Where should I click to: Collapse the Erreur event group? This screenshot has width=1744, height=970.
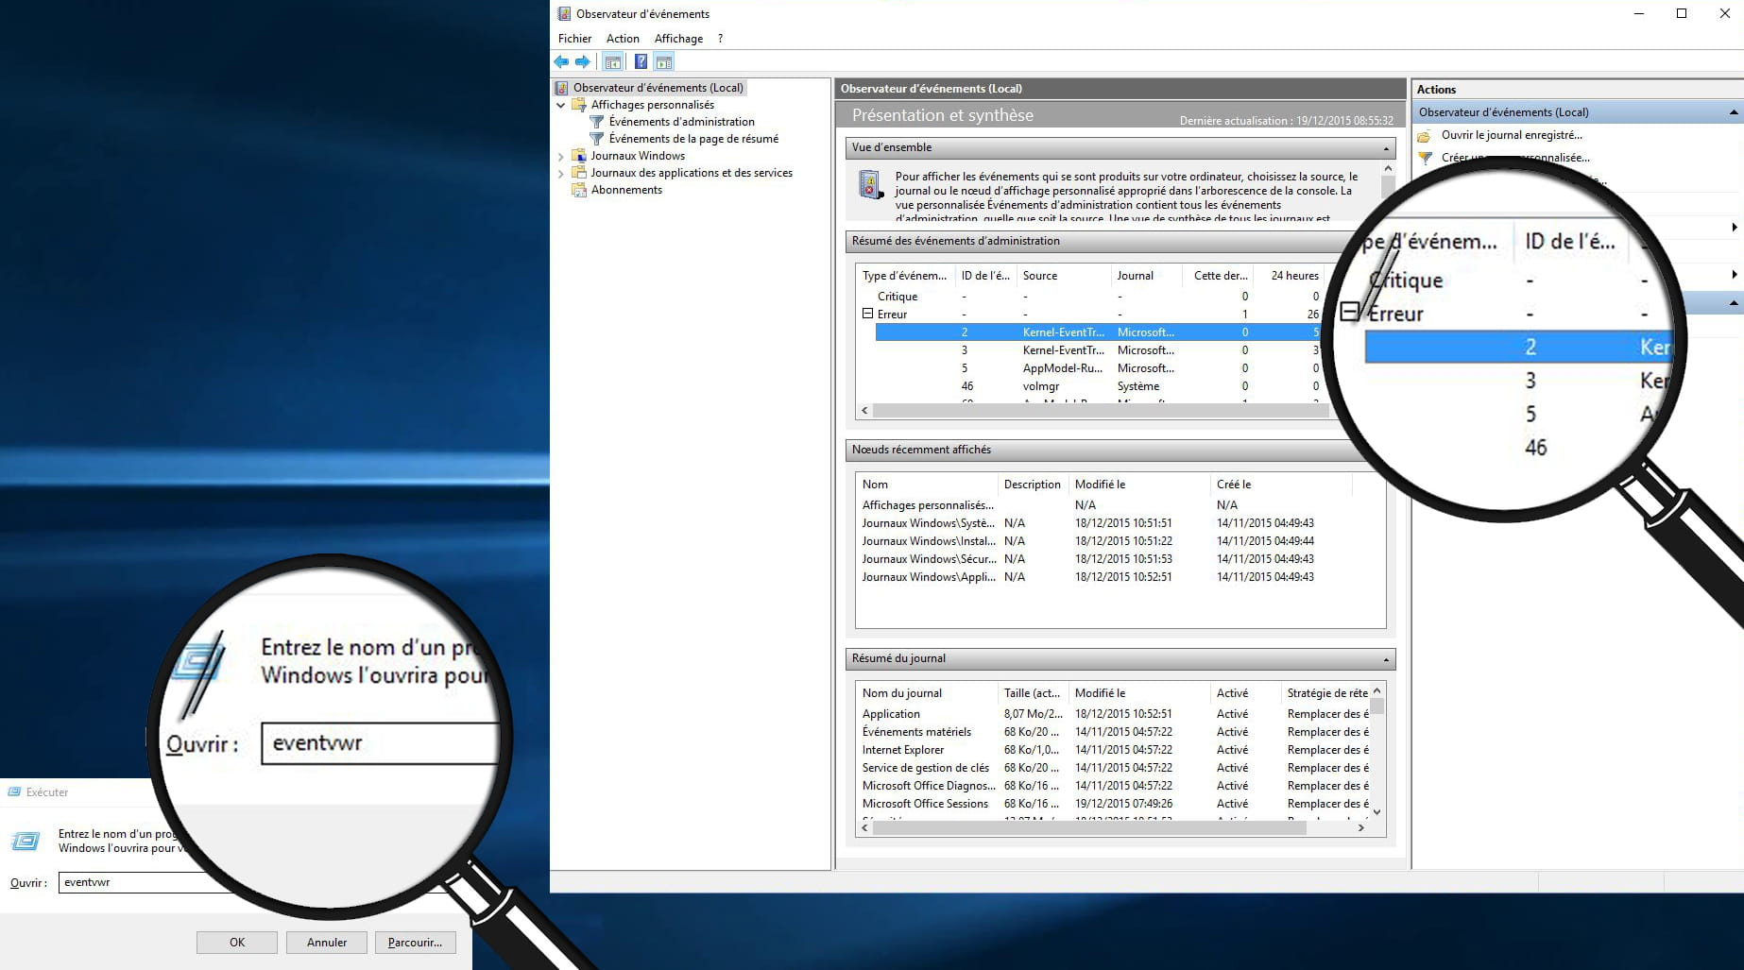[867, 314]
